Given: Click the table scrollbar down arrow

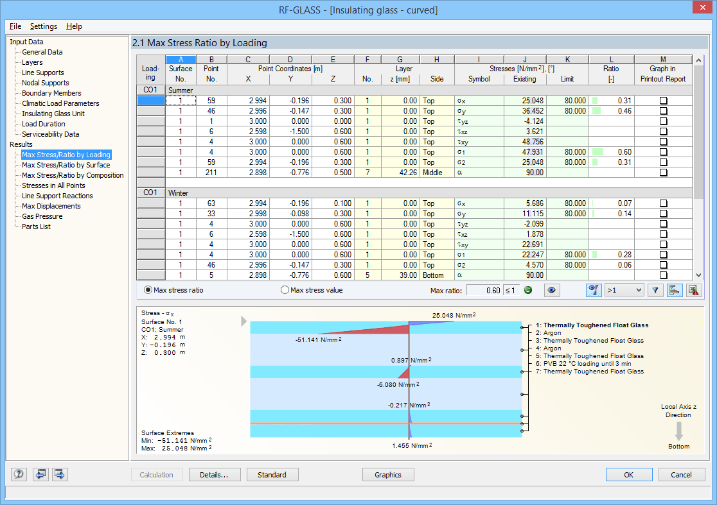Looking at the screenshot, I should (x=698, y=275).
